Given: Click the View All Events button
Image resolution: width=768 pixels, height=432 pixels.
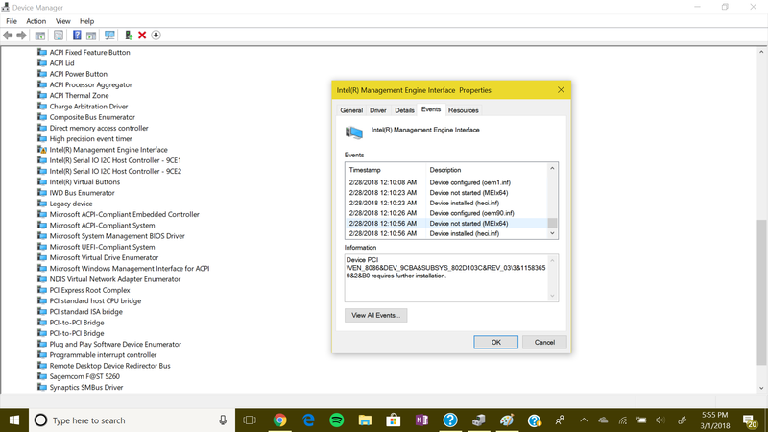Looking at the screenshot, I should (x=375, y=316).
